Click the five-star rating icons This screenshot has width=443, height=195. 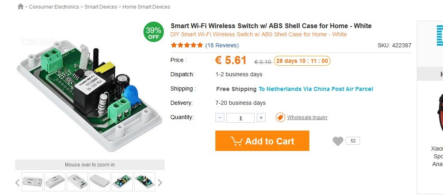(x=187, y=45)
